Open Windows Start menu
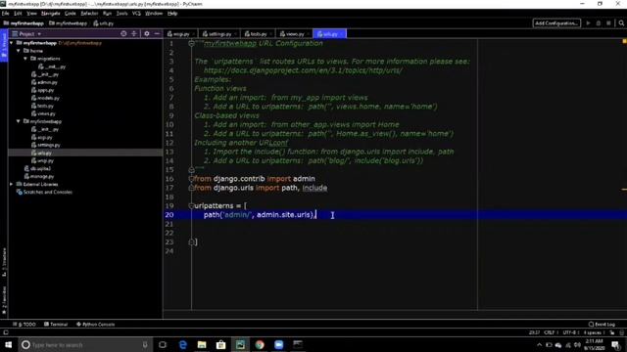The image size is (627, 352). click(8, 344)
